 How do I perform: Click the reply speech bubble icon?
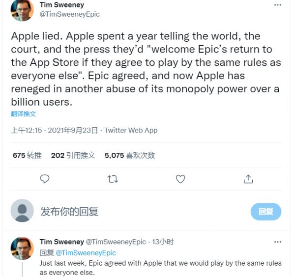(45, 179)
